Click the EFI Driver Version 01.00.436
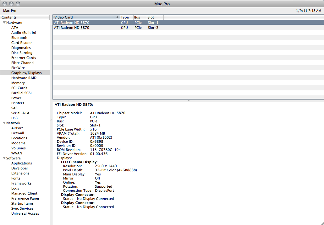This screenshot has height=225, width=324. coord(99,154)
